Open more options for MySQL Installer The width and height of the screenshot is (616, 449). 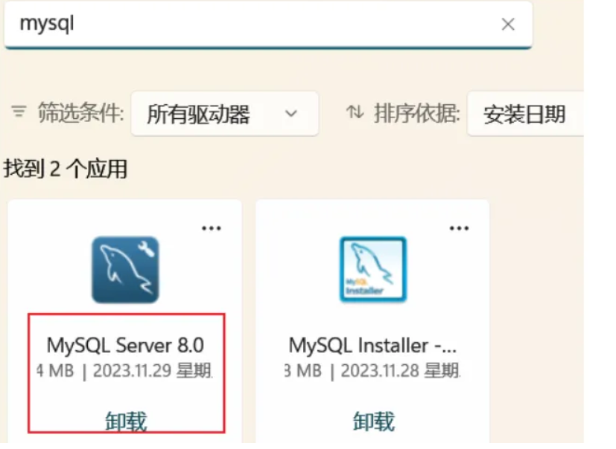point(459,228)
